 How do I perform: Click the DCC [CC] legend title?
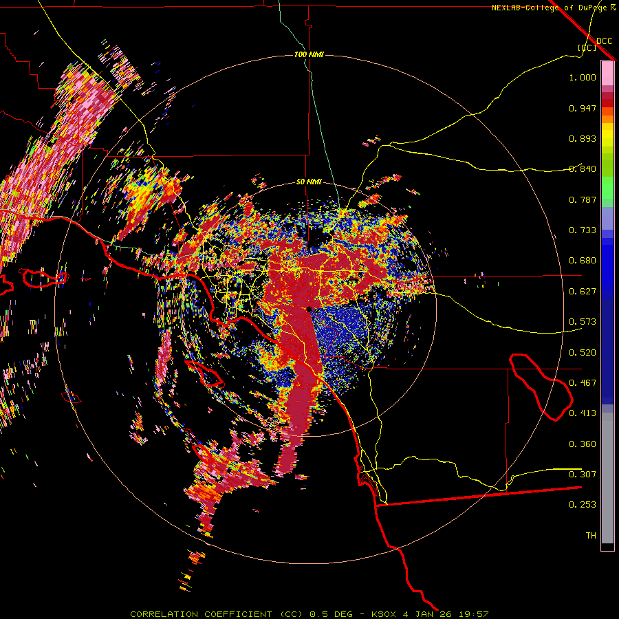tap(596, 44)
